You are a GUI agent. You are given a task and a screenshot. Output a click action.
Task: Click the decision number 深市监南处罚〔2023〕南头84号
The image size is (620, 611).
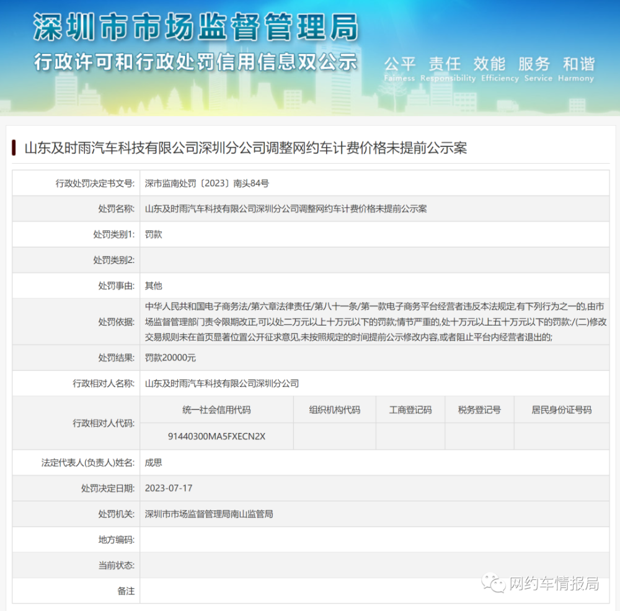click(207, 183)
